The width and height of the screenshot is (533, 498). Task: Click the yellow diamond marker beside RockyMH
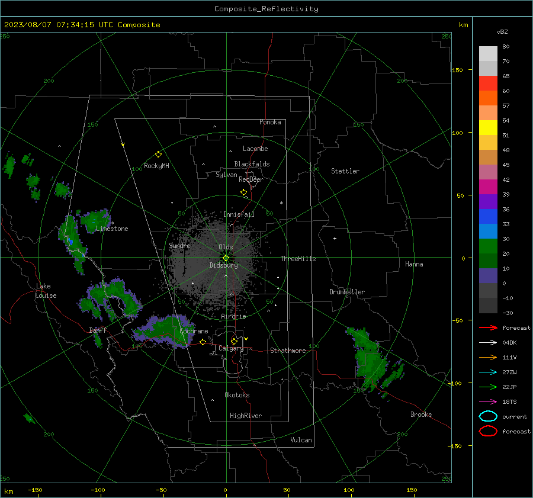158,155
